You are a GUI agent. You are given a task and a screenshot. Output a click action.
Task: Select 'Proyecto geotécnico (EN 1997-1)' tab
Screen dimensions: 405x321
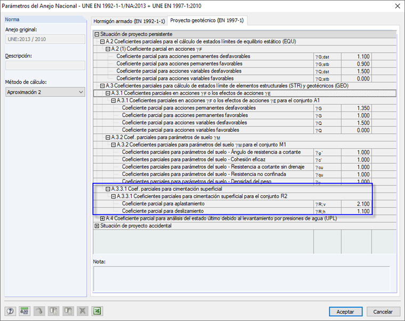pos(207,20)
